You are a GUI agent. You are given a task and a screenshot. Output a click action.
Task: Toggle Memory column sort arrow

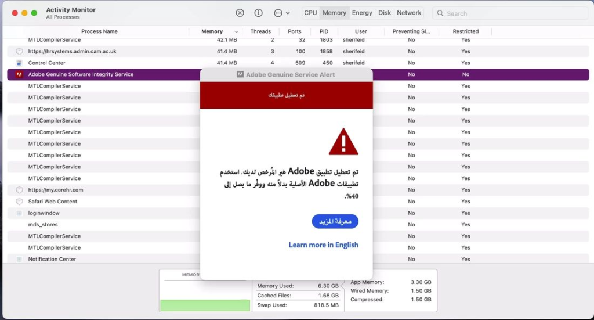237,32
